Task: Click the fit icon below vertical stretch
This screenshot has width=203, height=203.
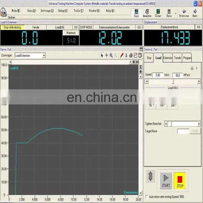Action: pos(140,72)
